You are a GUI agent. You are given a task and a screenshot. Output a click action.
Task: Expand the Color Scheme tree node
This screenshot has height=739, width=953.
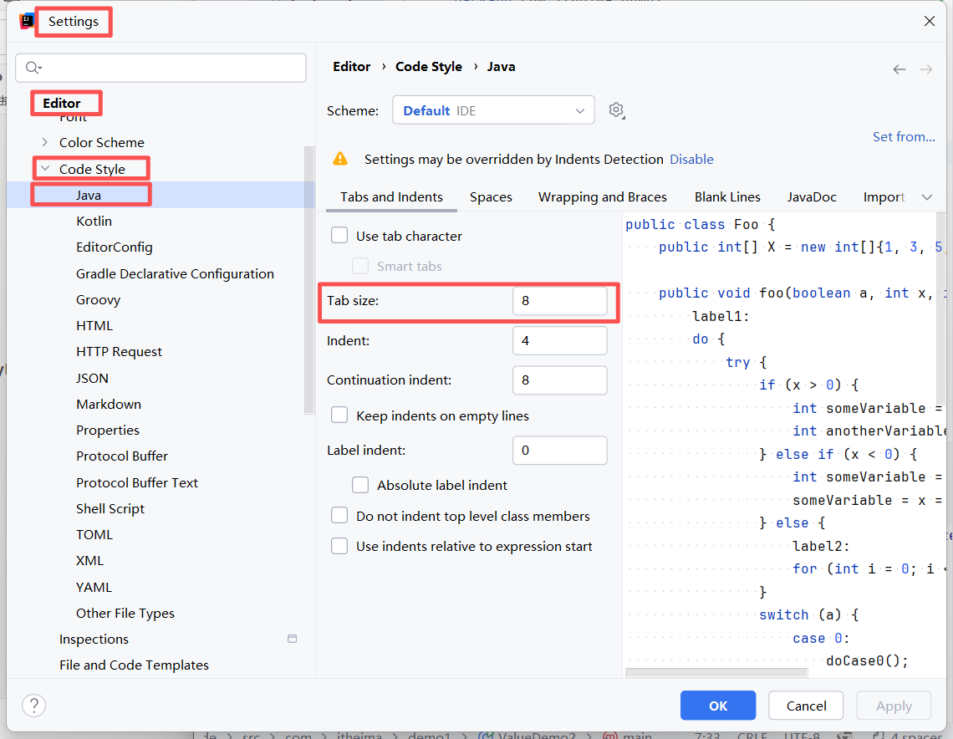(44, 142)
